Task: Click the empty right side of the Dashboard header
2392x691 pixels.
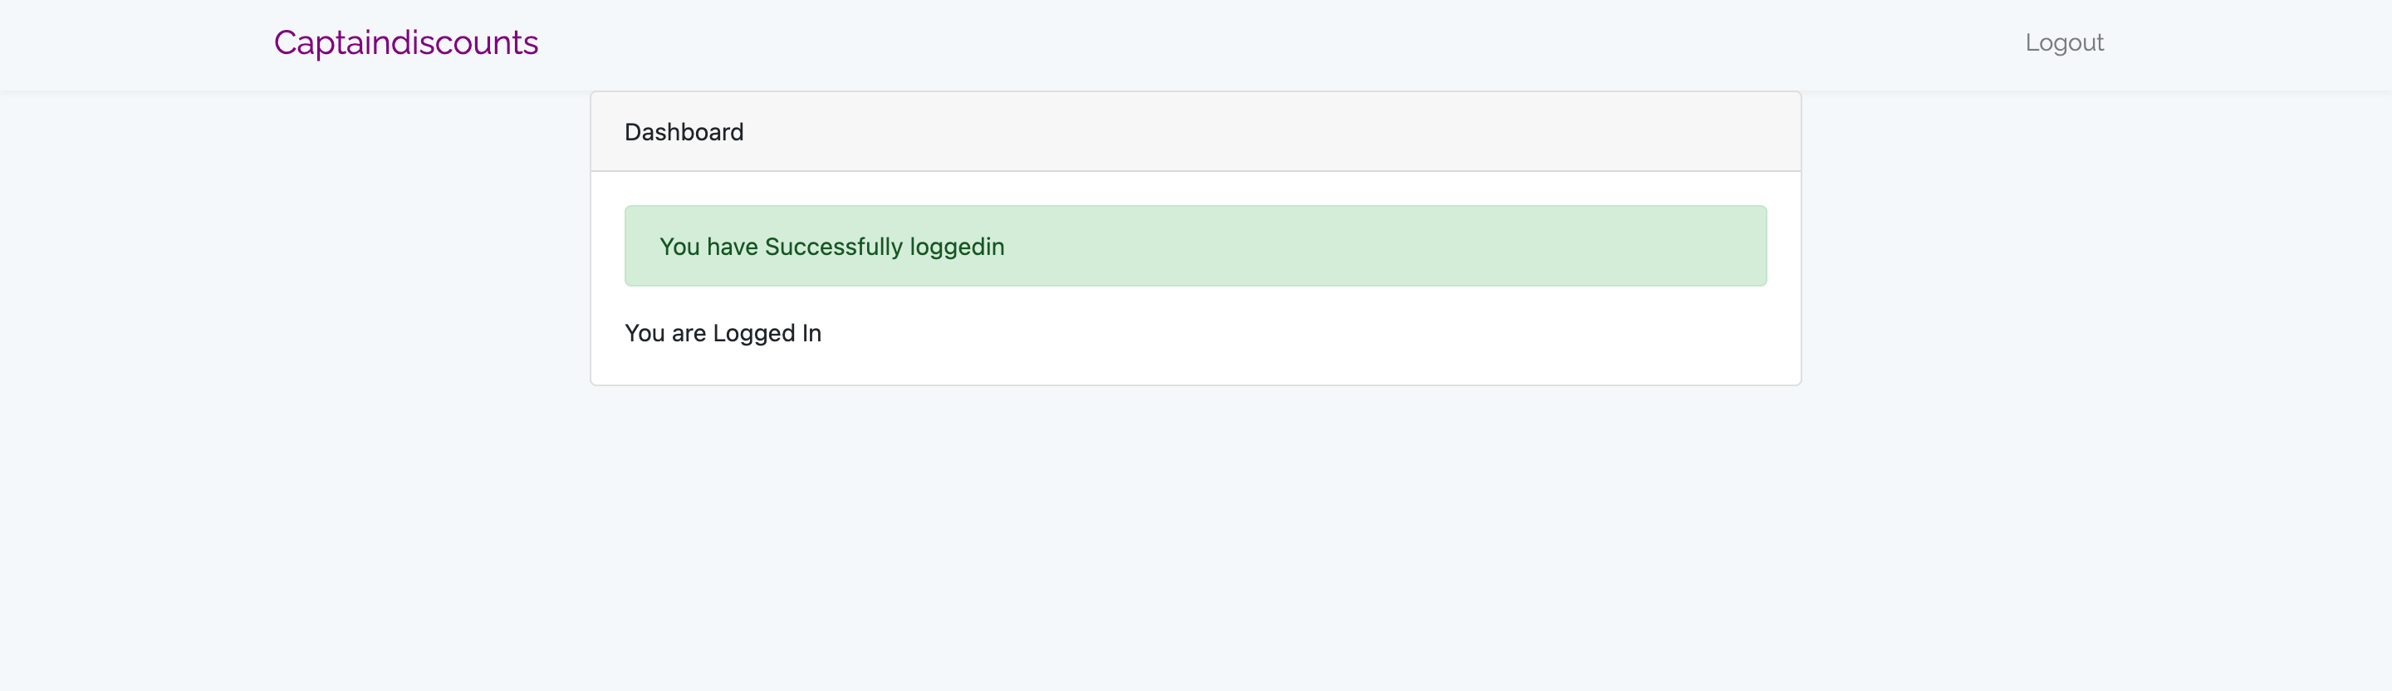Action: (1300, 131)
